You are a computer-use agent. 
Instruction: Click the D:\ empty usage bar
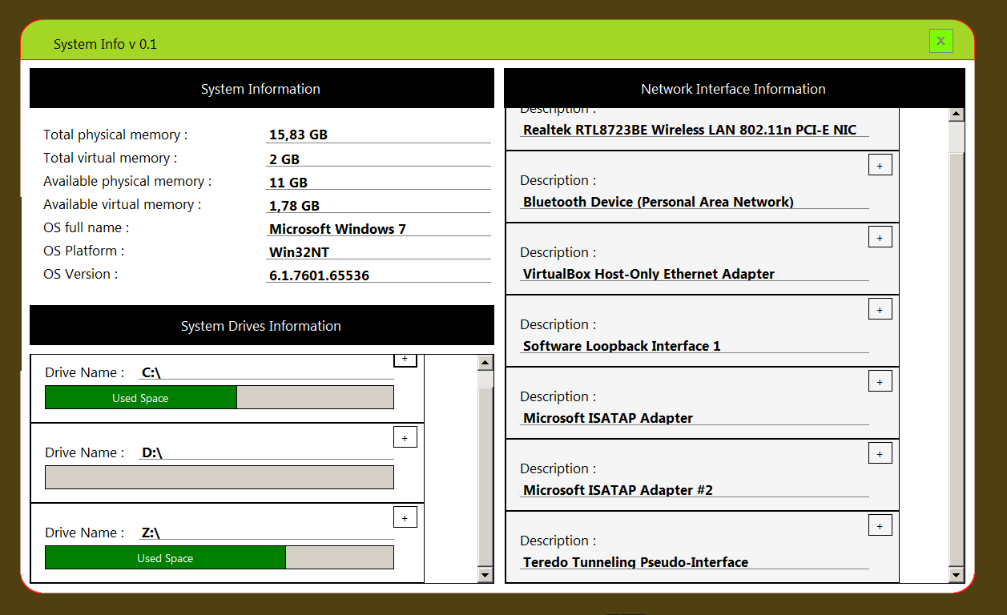tap(220, 477)
